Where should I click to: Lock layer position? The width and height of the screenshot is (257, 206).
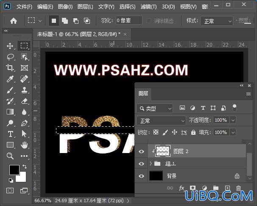pyautogui.click(x=174, y=132)
